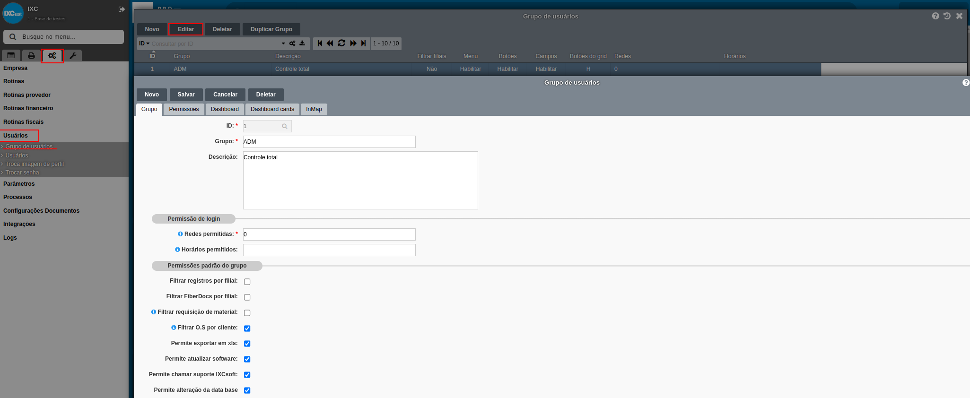Click info icon next to Horários permitidos
Screen dimensions: 970x398
[177, 250]
